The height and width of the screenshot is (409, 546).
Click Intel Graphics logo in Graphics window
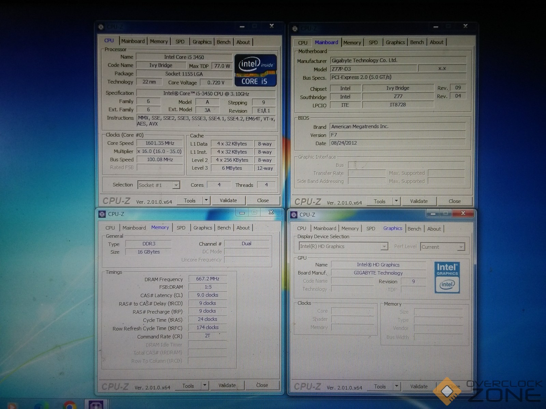click(447, 277)
